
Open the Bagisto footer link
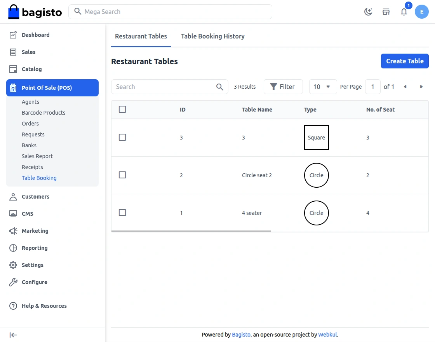241,335
